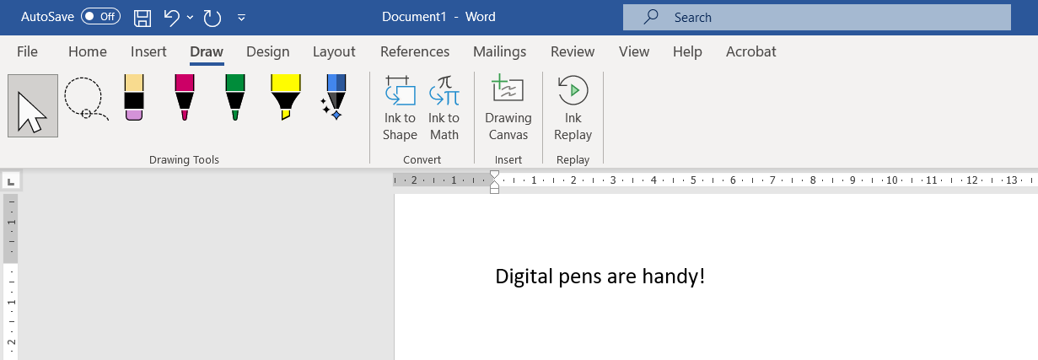
Task: Expand the Undo history dropdown arrow
Action: tap(190, 17)
